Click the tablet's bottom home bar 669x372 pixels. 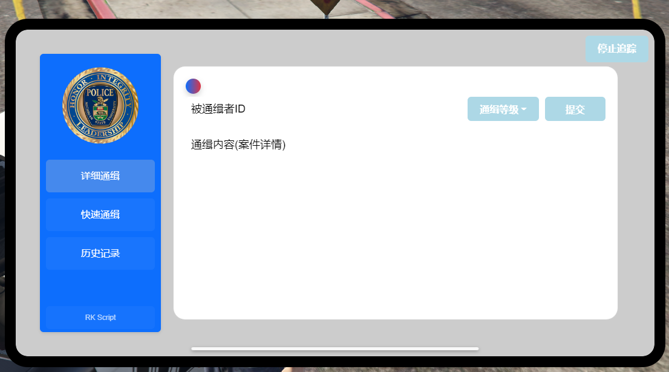click(335, 348)
